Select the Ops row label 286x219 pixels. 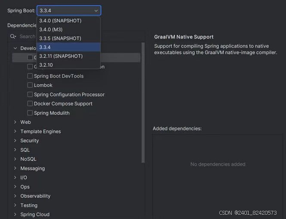[25, 187]
